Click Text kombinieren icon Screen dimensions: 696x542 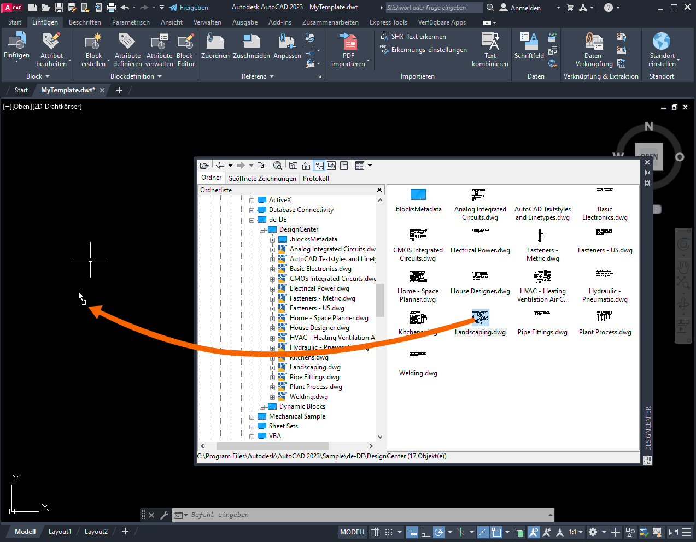point(490,41)
